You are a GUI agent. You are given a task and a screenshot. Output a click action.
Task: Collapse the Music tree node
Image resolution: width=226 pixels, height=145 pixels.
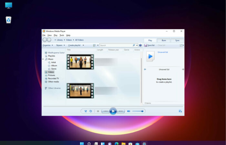(x=43, y=59)
